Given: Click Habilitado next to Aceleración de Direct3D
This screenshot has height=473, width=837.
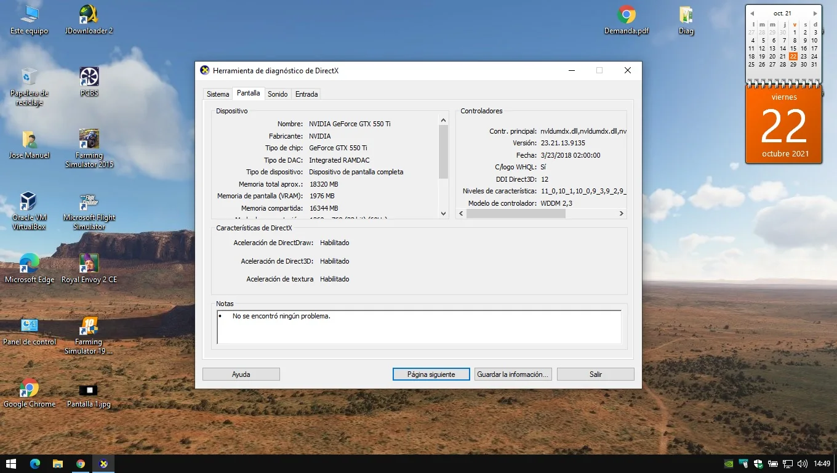Looking at the screenshot, I should 334,261.
